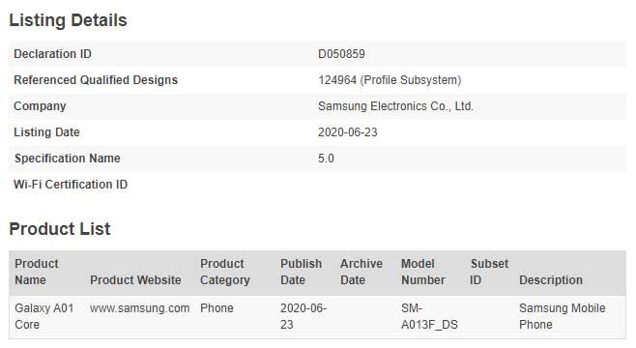This screenshot has width=636, height=348.
Task: Click the Model Number column header
Action: (423, 272)
